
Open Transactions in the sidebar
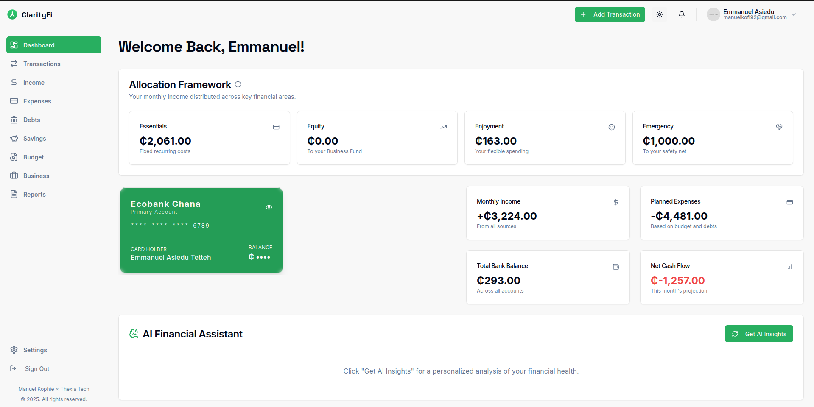pos(42,64)
